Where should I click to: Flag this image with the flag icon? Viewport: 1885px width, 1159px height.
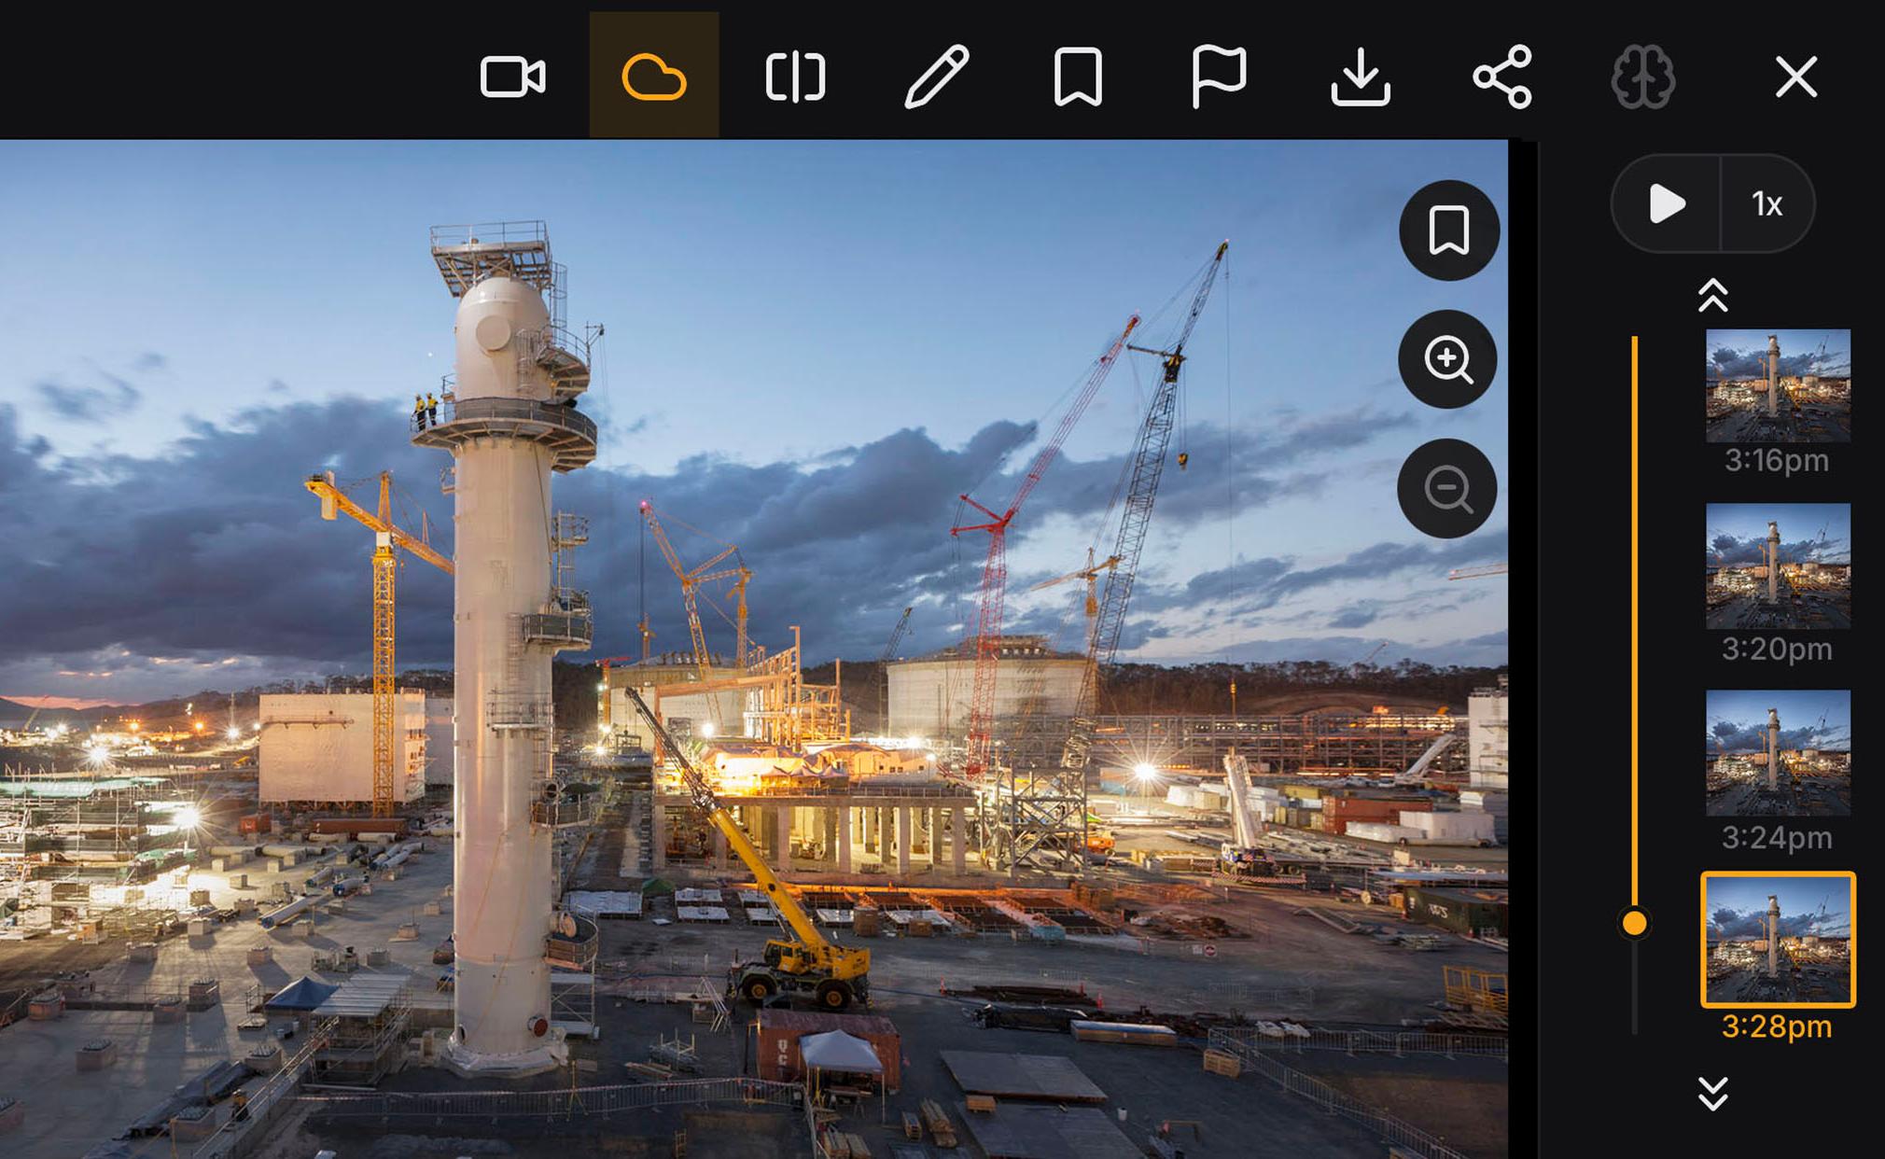(x=1219, y=77)
